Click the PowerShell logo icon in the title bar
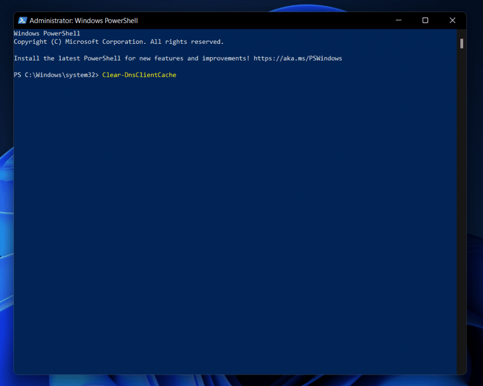Image resolution: width=483 pixels, height=386 pixels. tap(22, 20)
